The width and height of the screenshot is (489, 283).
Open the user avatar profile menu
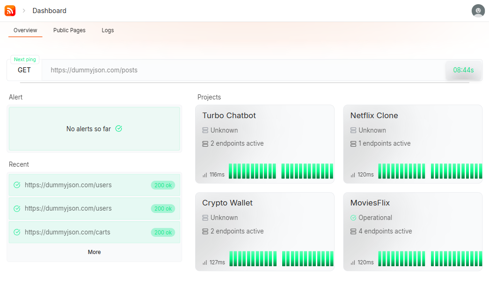(478, 11)
